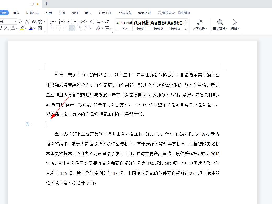The image size is (272, 204).
Task: Open the paragraph dialog launcher corner icon
Action: [x=112, y=33]
